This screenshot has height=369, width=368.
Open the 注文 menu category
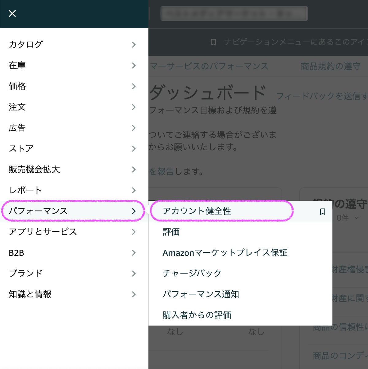pyautogui.click(x=17, y=107)
